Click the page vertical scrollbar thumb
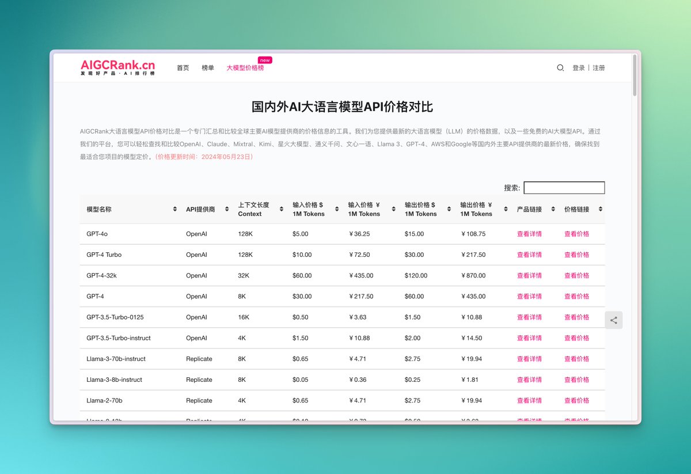691x474 pixels. [635, 75]
